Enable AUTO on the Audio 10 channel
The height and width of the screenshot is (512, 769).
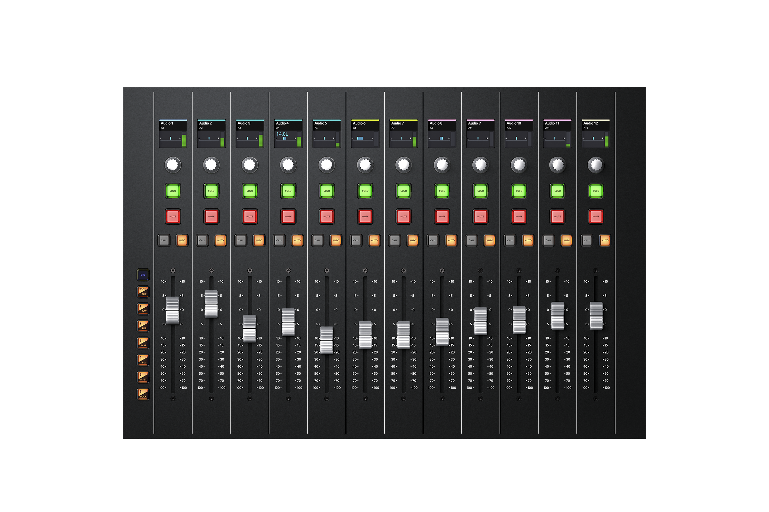click(x=528, y=241)
